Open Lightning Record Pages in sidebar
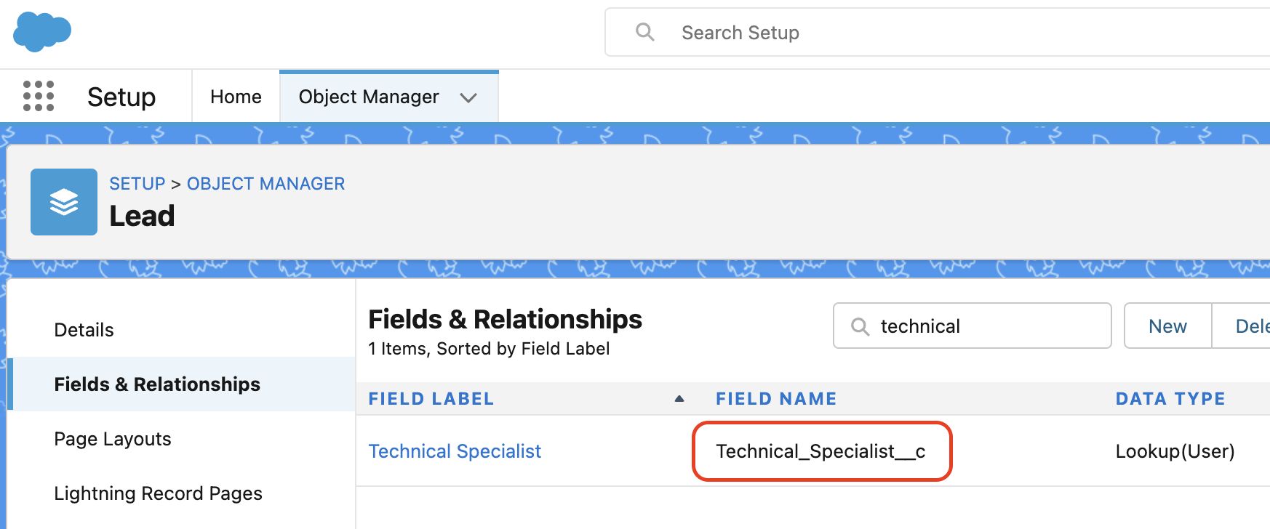Image resolution: width=1270 pixels, height=529 pixels. pyautogui.click(x=159, y=493)
